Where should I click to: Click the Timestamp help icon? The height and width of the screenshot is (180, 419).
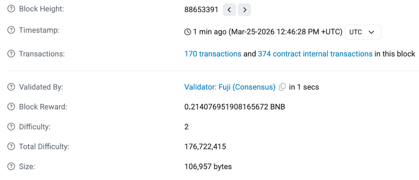pyautogui.click(x=11, y=30)
